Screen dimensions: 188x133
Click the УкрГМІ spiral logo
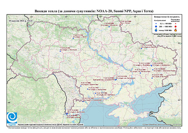(12, 118)
